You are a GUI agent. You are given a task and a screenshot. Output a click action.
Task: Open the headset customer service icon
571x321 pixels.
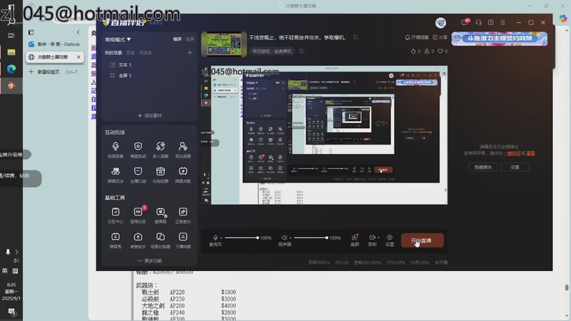coord(478,23)
